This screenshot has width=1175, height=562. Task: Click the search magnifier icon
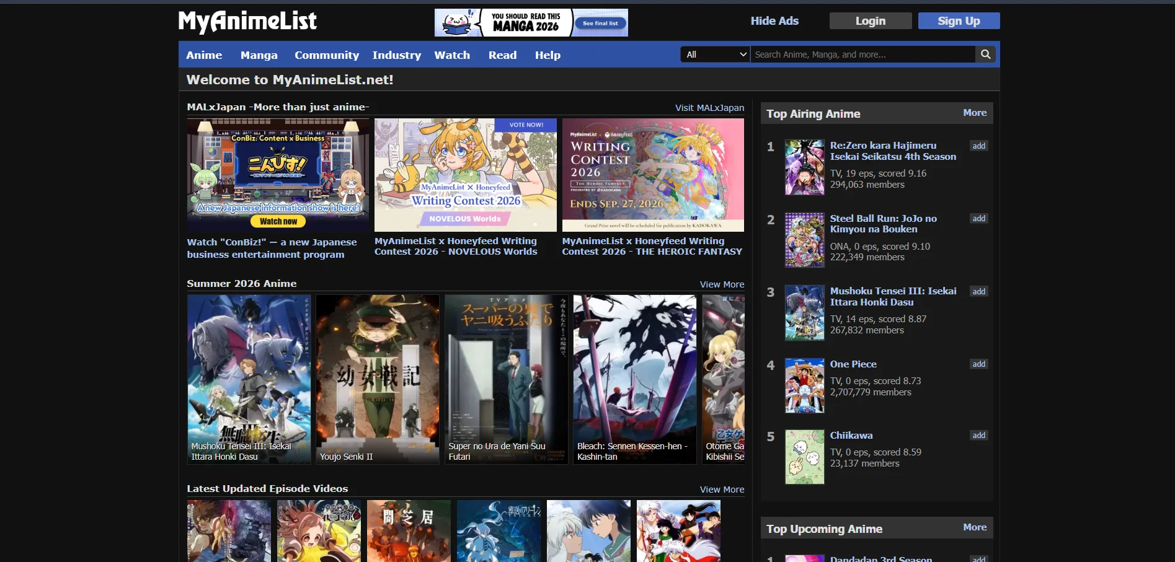click(x=985, y=55)
